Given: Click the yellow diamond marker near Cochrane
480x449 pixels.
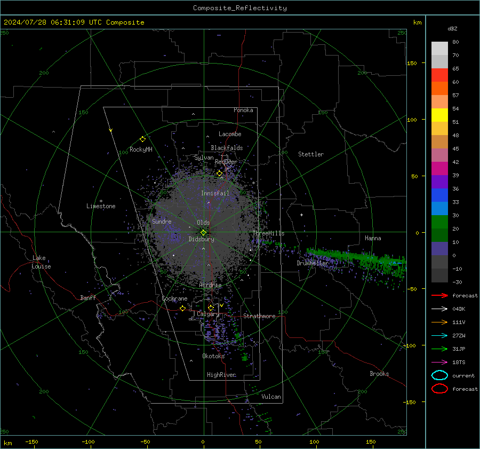Looking at the screenshot, I should pyautogui.click(x=182, y=308).
